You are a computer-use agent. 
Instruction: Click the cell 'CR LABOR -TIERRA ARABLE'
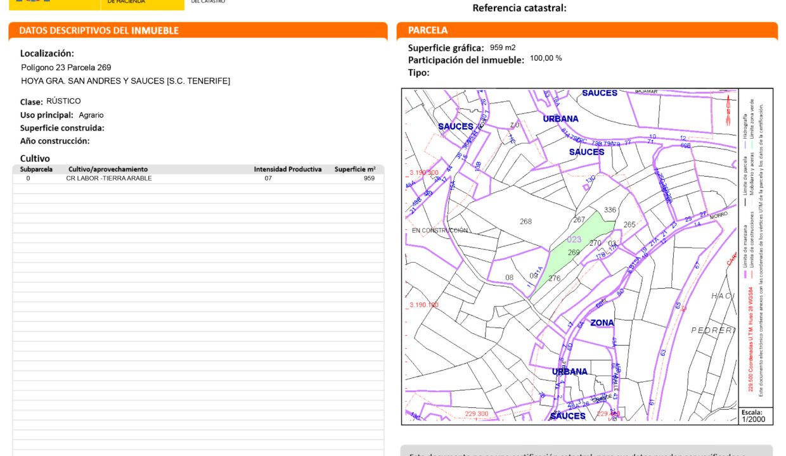tap(109, 179)
